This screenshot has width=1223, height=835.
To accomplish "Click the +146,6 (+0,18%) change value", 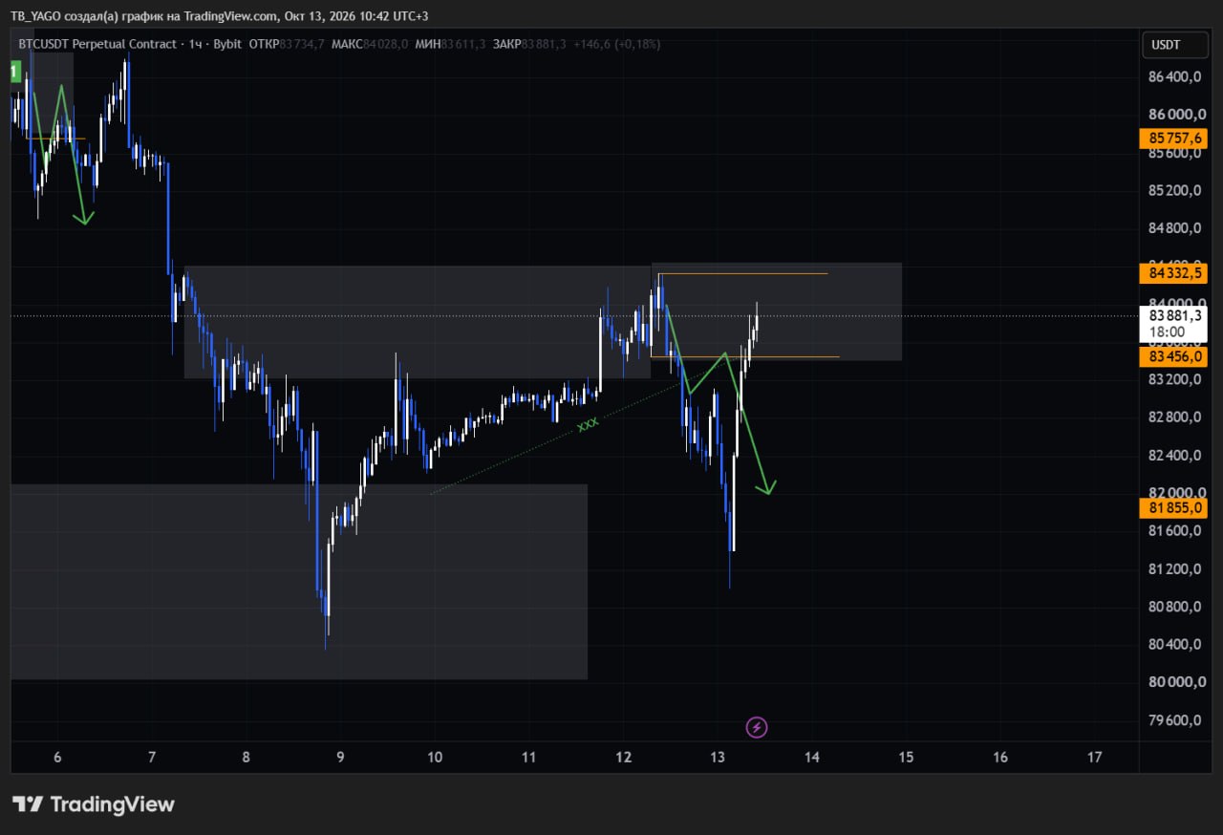I will click(x=616, y=44).
